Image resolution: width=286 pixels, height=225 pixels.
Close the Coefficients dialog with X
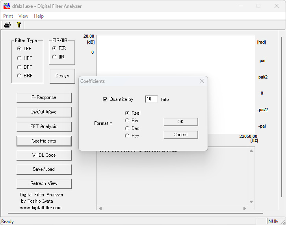coord(201,81)
